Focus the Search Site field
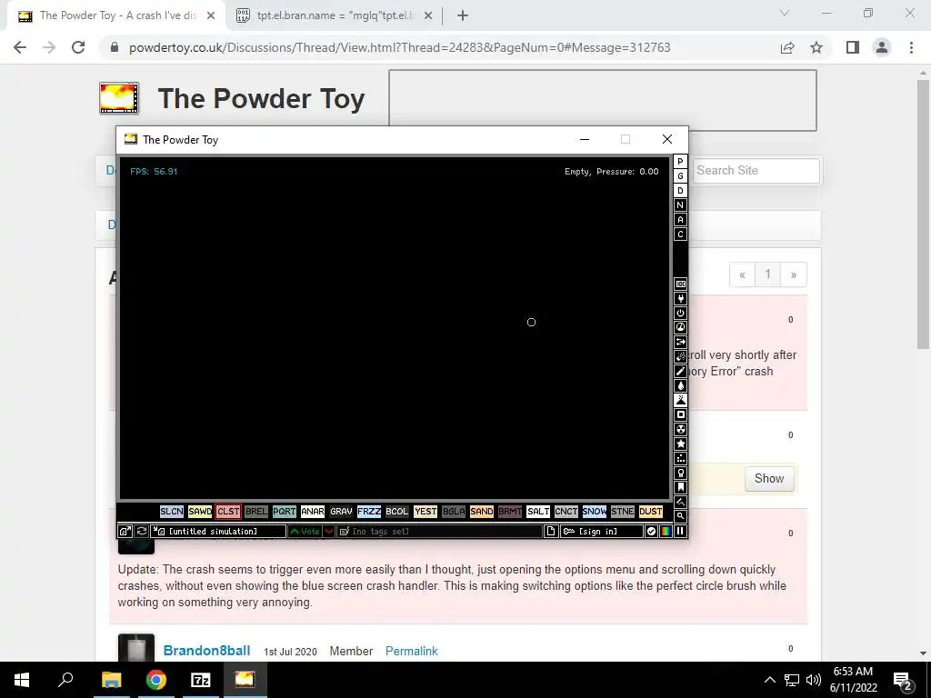This screenshot has width=931, height=698. 756,171
